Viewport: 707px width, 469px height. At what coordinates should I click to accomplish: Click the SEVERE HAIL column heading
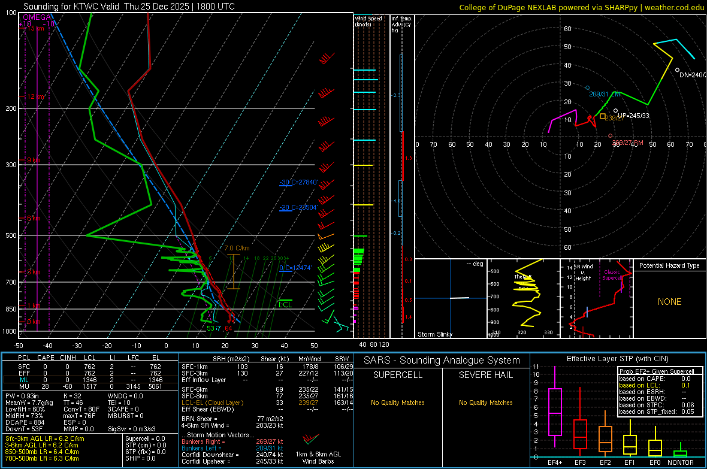[x=485, y=375]
